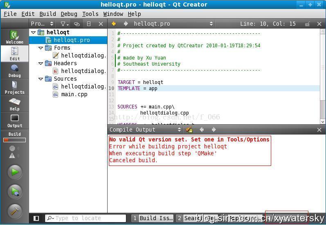Collapse the Headers folder
The width and height of the screenshot is (326, 225).
(x=41, y=64)
